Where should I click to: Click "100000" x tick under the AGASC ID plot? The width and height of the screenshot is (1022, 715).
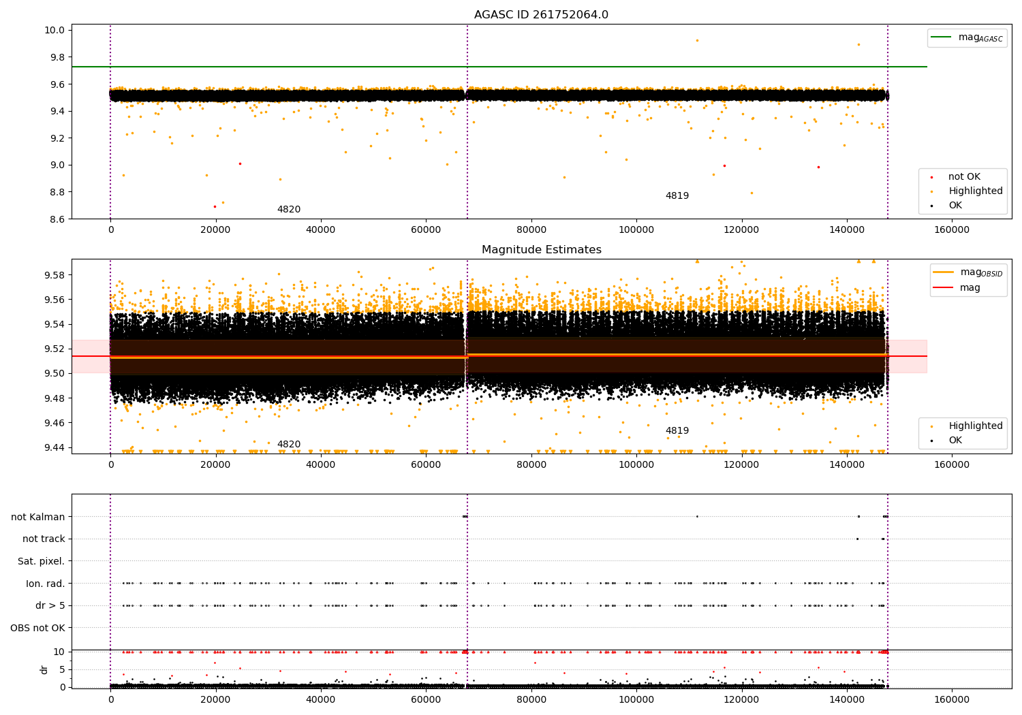point(636,229)
